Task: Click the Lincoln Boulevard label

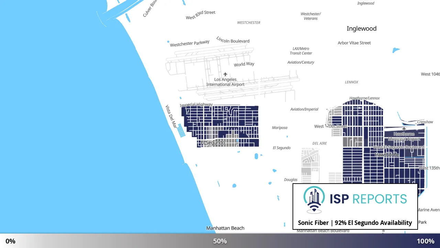Action: click(x=233, y=40)
